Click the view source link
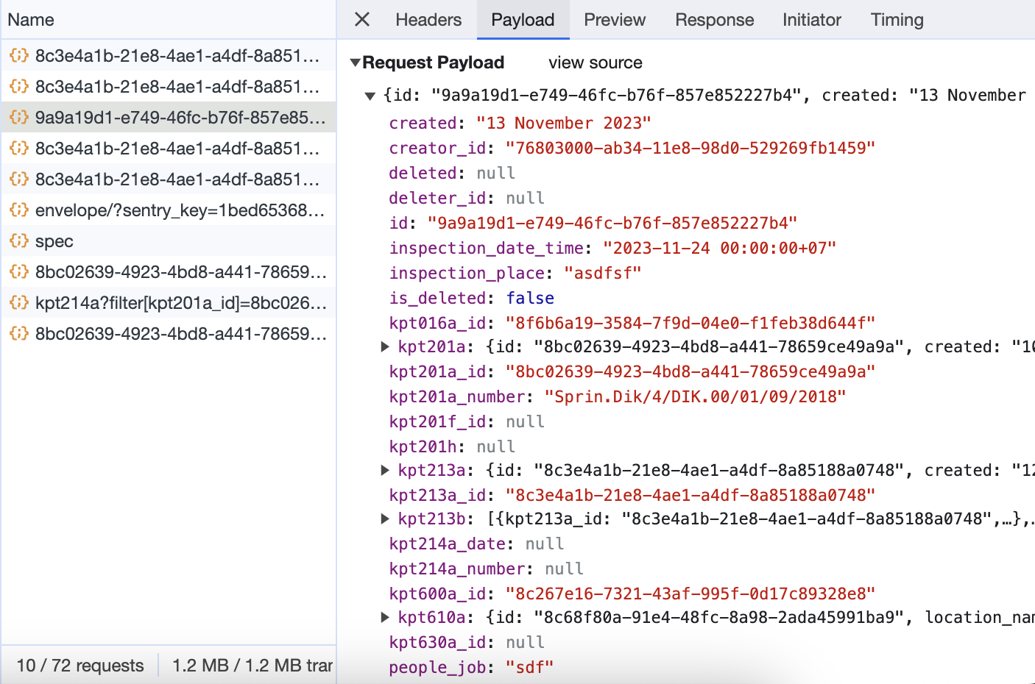This screenshot has width=1035, height=684. point(595,63)
